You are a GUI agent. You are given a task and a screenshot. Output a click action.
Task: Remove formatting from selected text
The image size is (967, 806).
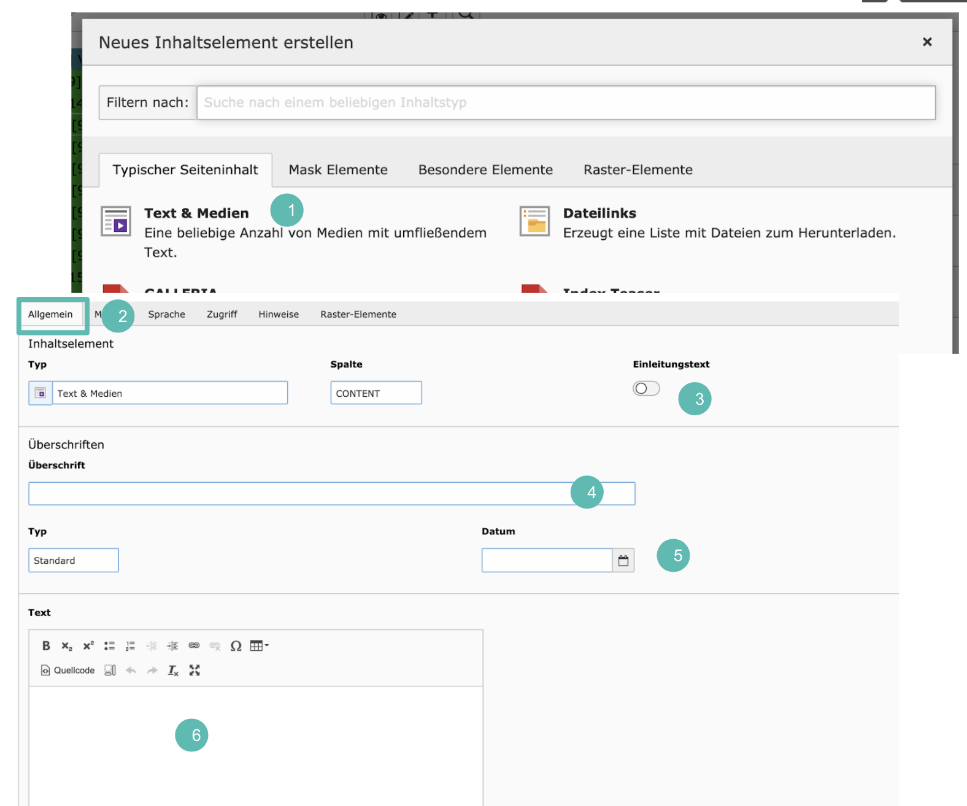pos(173,670)
